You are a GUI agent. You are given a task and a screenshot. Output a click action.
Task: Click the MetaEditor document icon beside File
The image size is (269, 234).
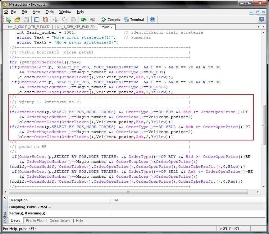click(6, 12)
